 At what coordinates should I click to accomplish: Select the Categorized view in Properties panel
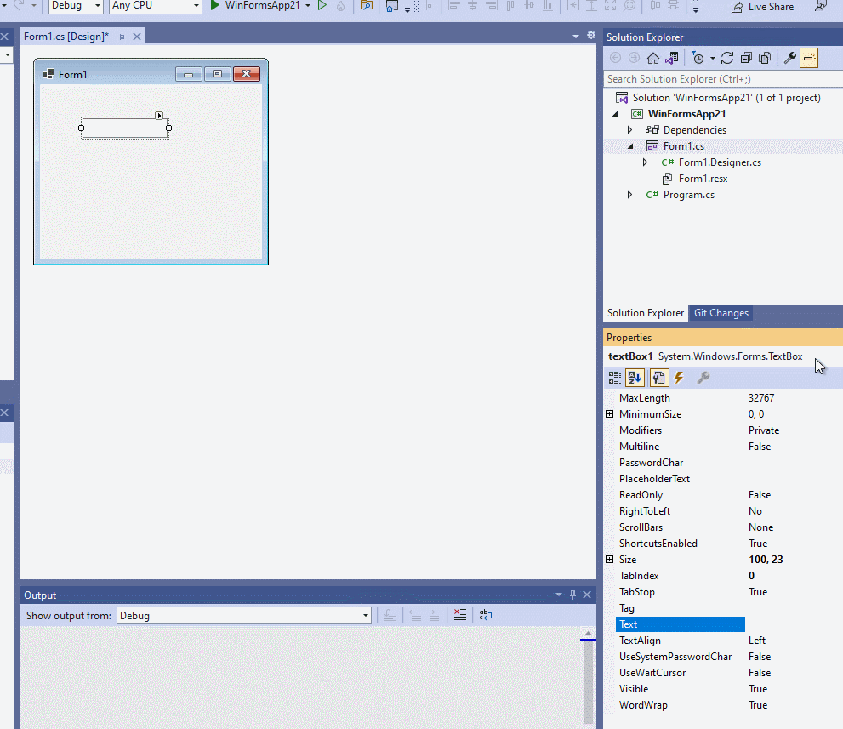pyautogui.click(x=614, y=378)
